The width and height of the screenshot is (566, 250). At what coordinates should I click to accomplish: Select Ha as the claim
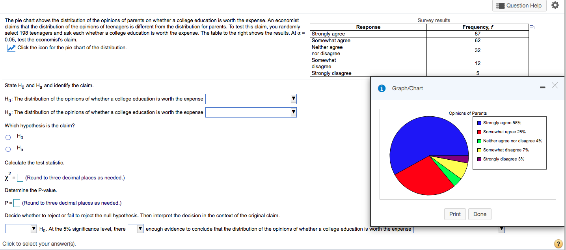8,149
